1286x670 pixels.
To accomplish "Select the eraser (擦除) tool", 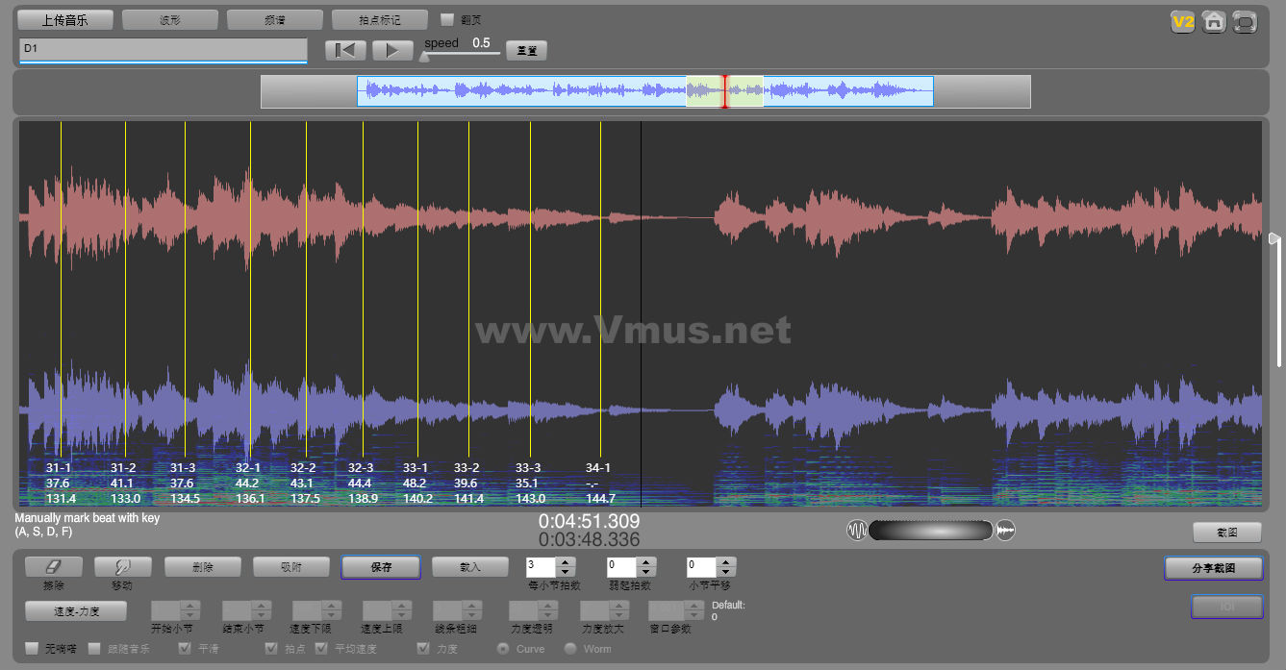I will [x=54, y=567].
